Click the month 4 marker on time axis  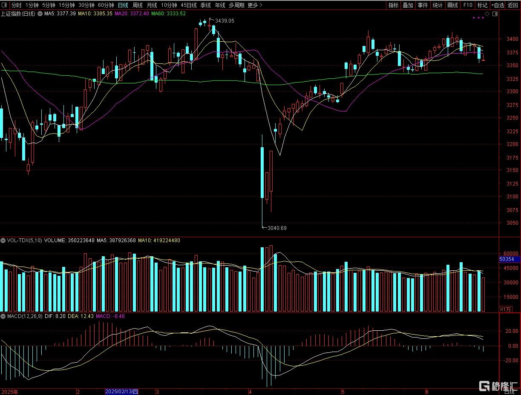[x=250, y=391]
